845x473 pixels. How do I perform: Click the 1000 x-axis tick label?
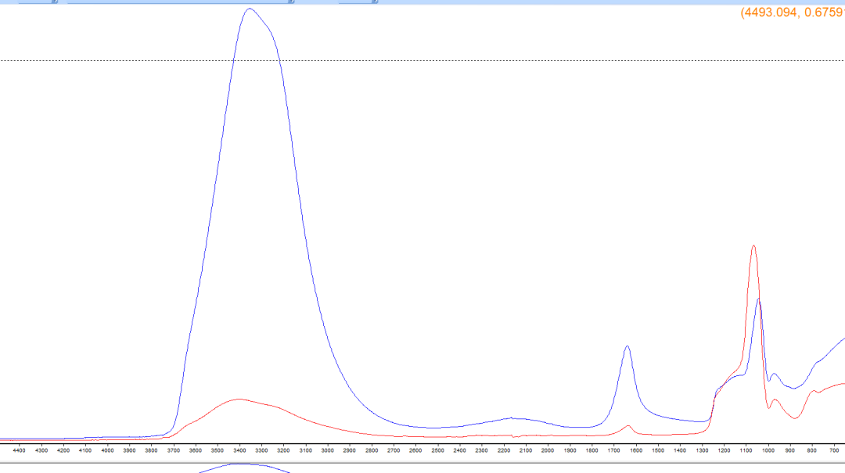768,450
